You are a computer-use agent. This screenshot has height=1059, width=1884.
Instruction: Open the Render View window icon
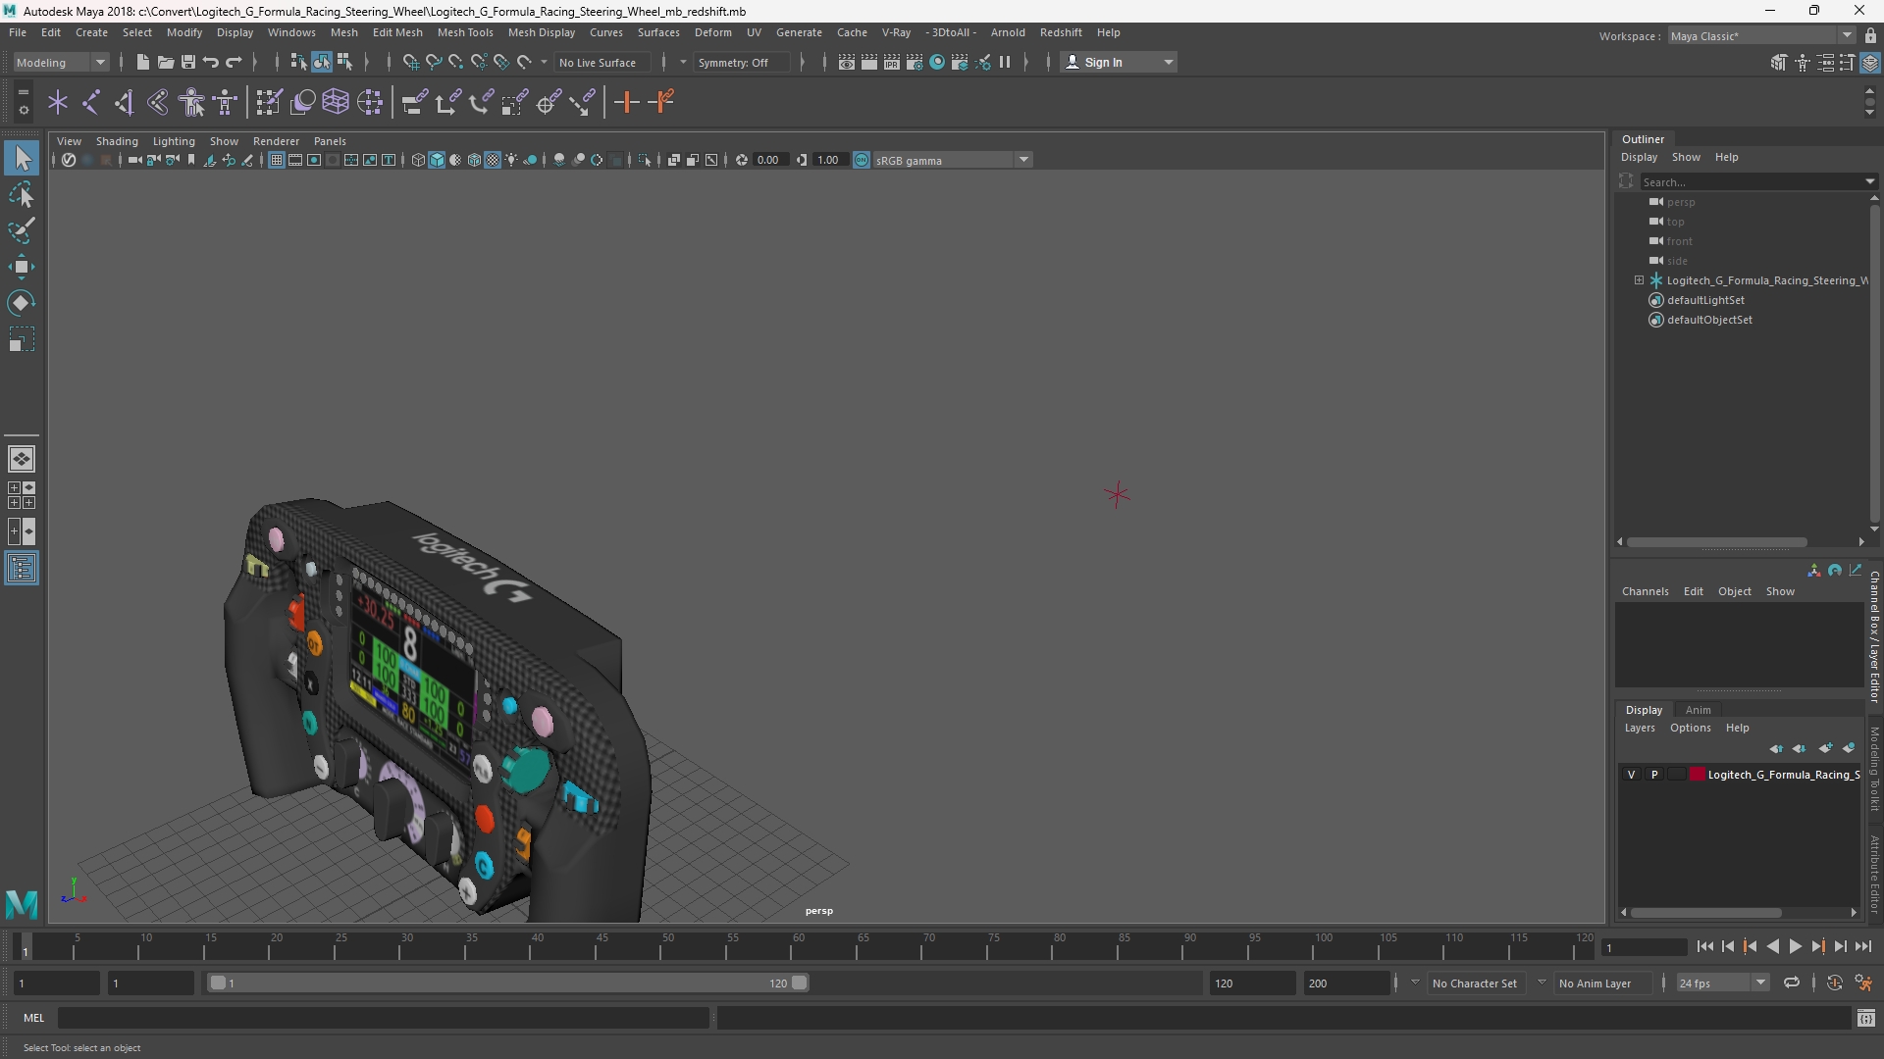click(x=847, y=62)
